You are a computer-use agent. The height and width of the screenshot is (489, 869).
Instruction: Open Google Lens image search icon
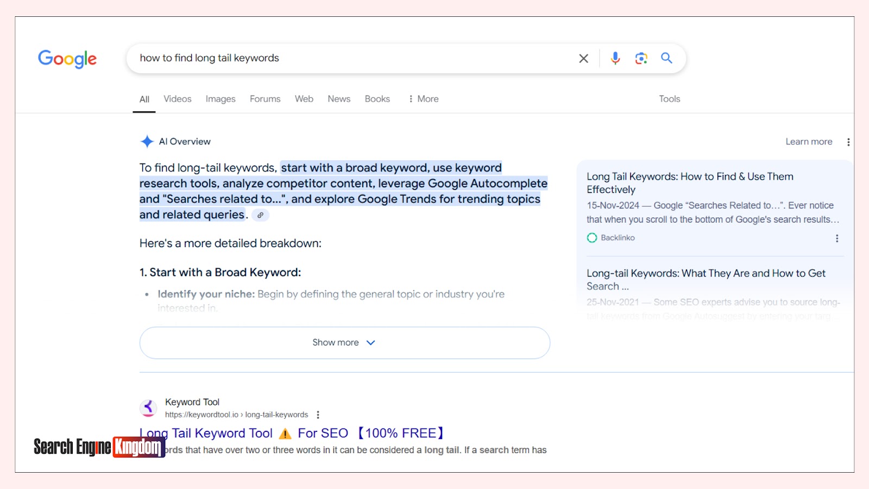(x=641, y=58)
